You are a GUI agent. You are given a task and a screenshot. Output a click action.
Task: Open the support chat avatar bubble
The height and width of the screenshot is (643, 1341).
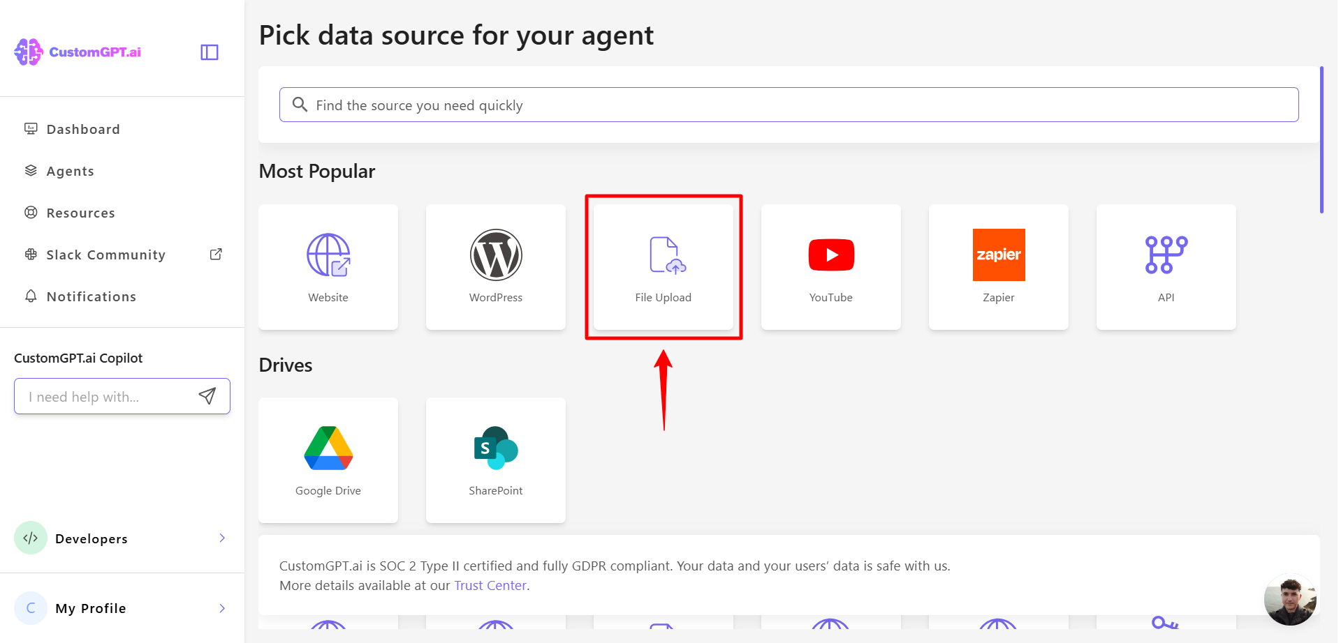(x=1290, y=600)
